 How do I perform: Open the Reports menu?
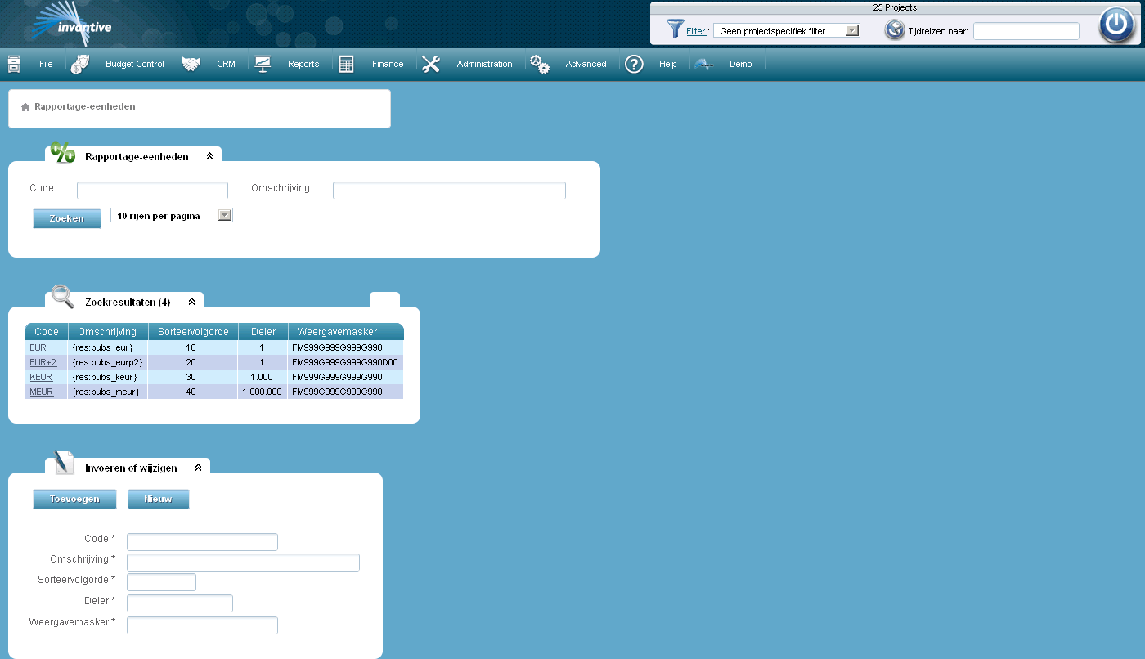[303, 64]
